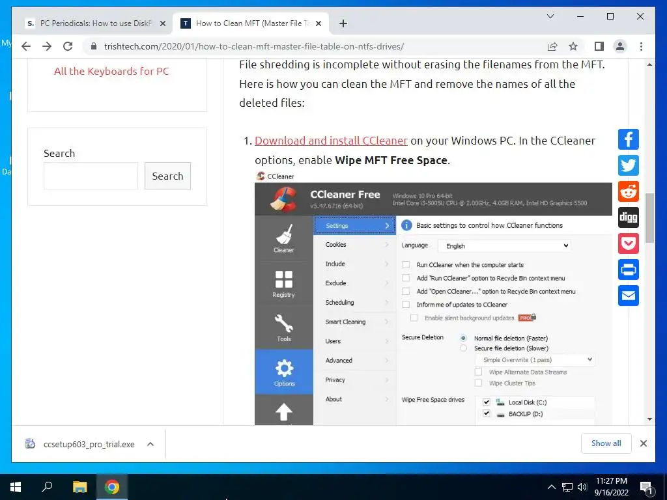Select Secure file deletion (Slower) radio
The image size is (667, 500).
463,348
